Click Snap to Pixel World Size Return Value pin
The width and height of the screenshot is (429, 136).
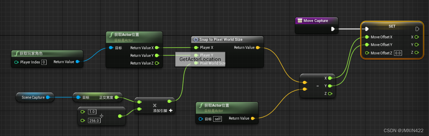coord(258,47)
